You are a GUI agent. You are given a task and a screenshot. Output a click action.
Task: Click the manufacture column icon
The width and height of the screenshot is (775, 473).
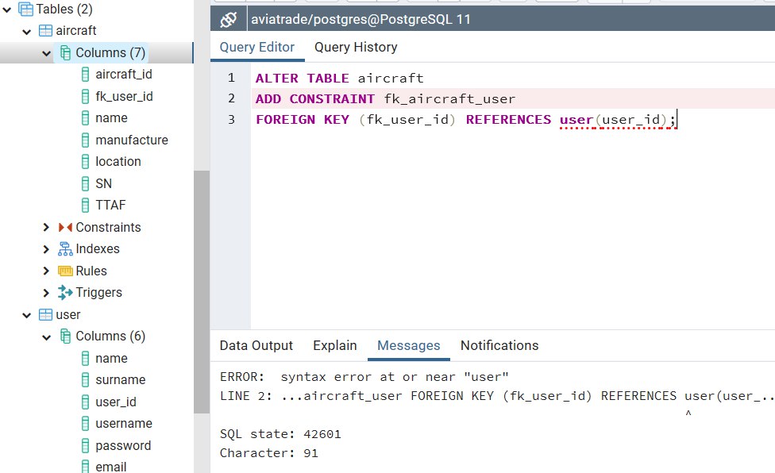[x=85, y=140]
